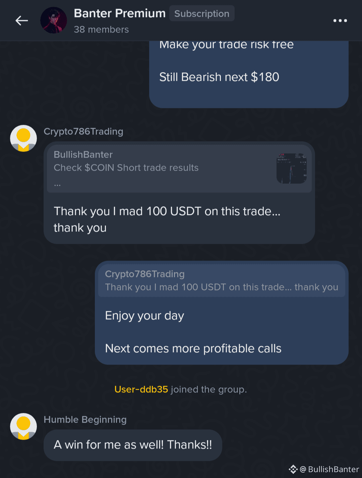Tap the back arrow icon
Viewport: 362px width, 478px height.
point(22,20)
